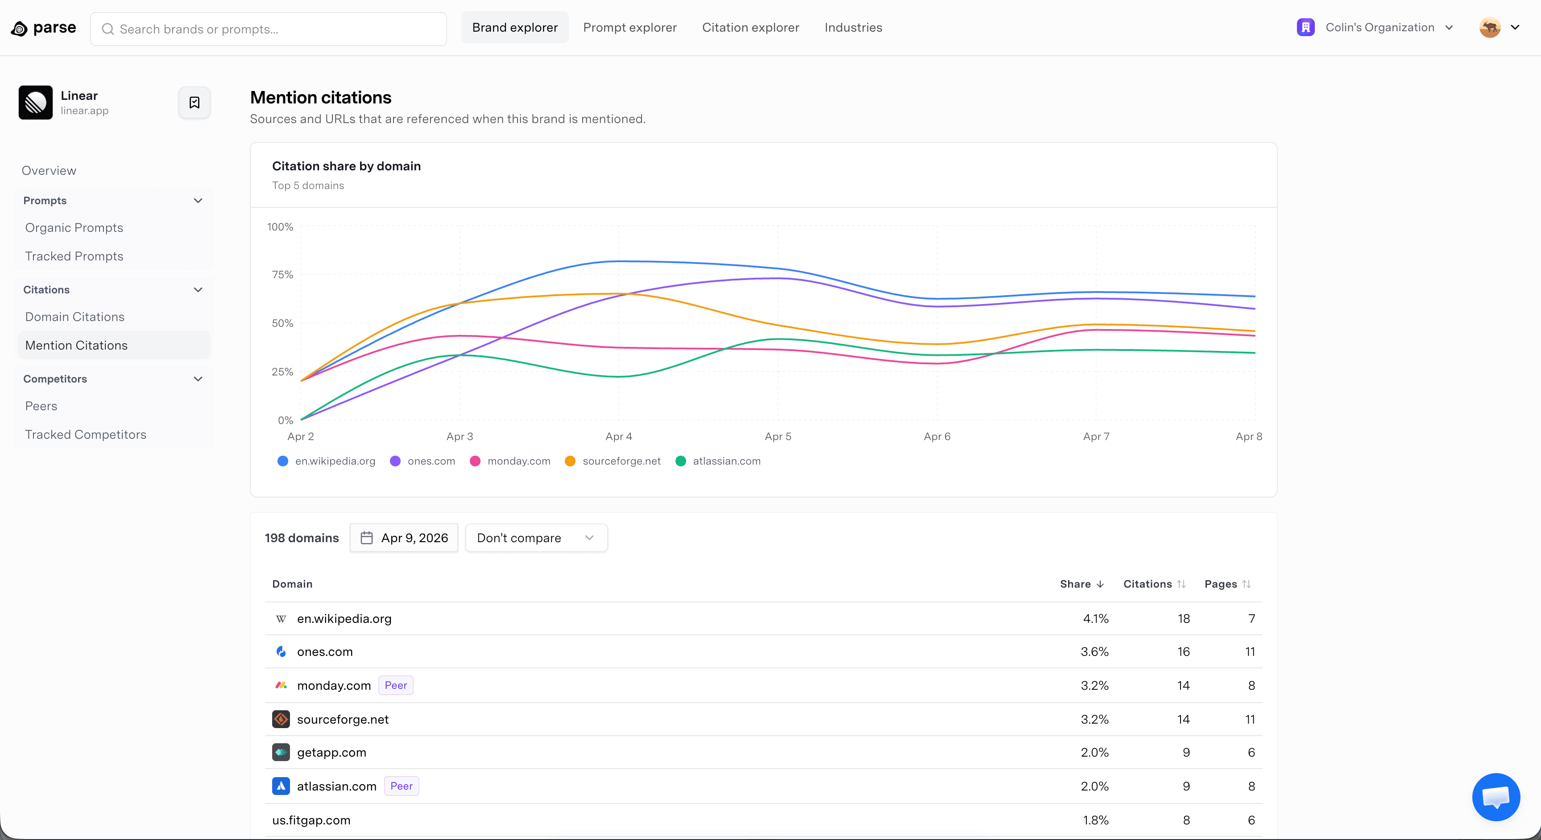Click the calendar icon in date picker
The width and height of the screenshot is (1541, 840).
367,538
